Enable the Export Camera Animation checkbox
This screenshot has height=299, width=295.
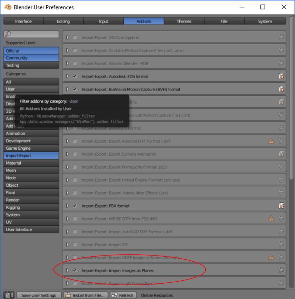pos(75,154)
